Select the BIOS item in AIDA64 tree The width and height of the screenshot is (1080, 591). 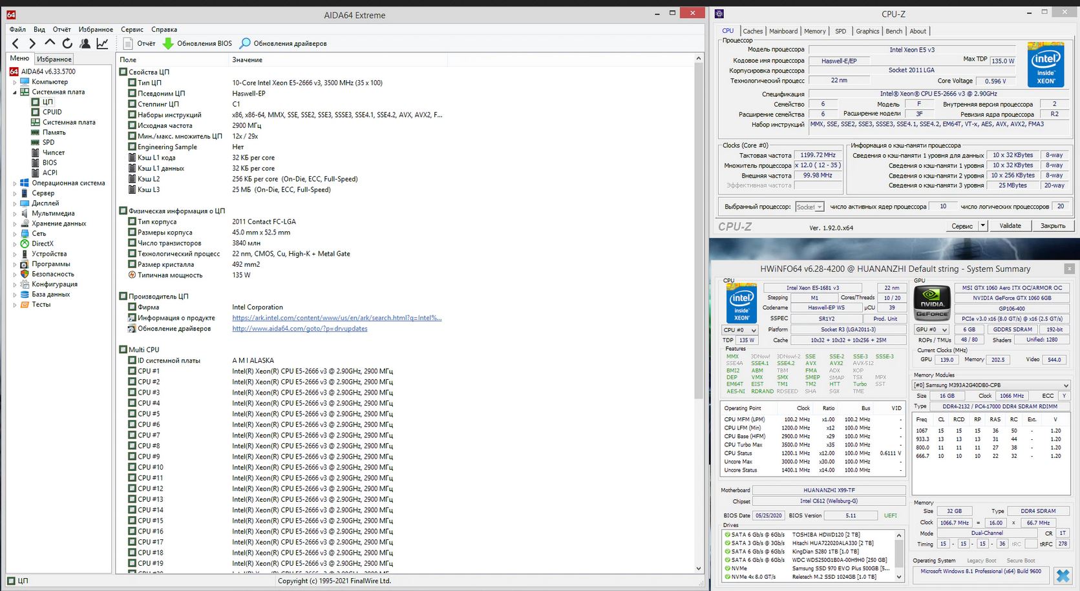(44, 163)
